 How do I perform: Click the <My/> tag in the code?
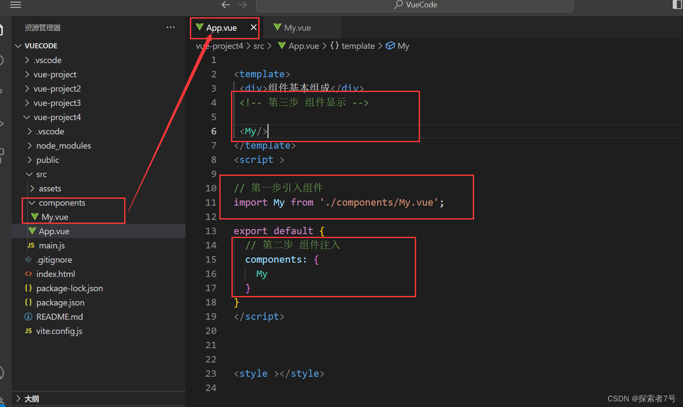pyautogui.click(x=253, y=131)
